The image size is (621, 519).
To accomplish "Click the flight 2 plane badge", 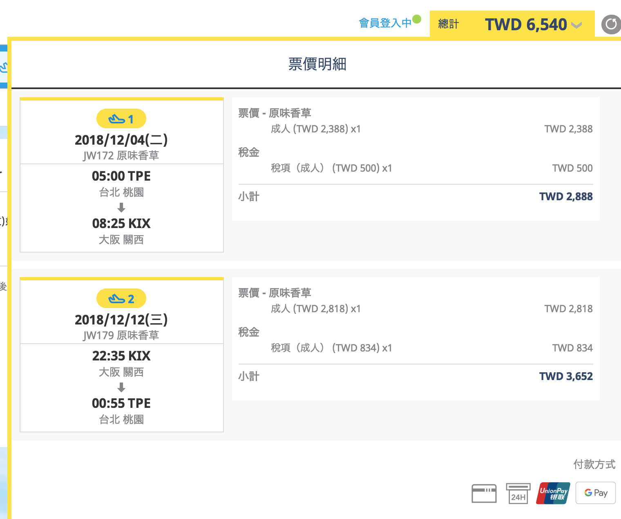I will [x=121, y=299].
